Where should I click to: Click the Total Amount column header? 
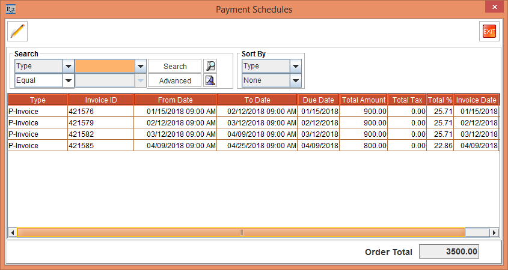click(x=364, y=100)
